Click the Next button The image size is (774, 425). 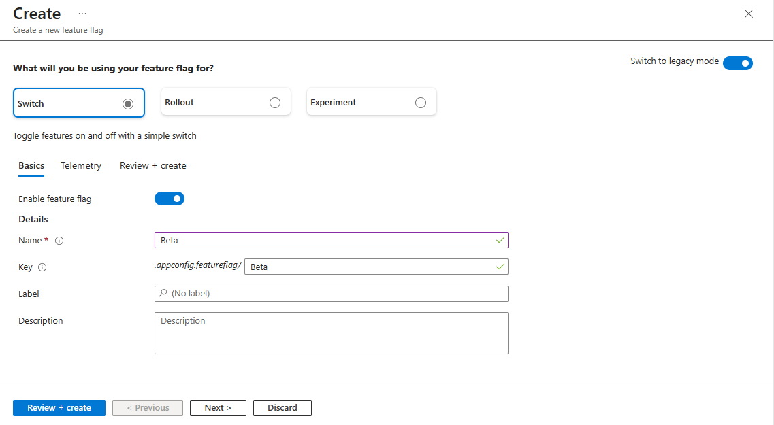pos(218,407)
